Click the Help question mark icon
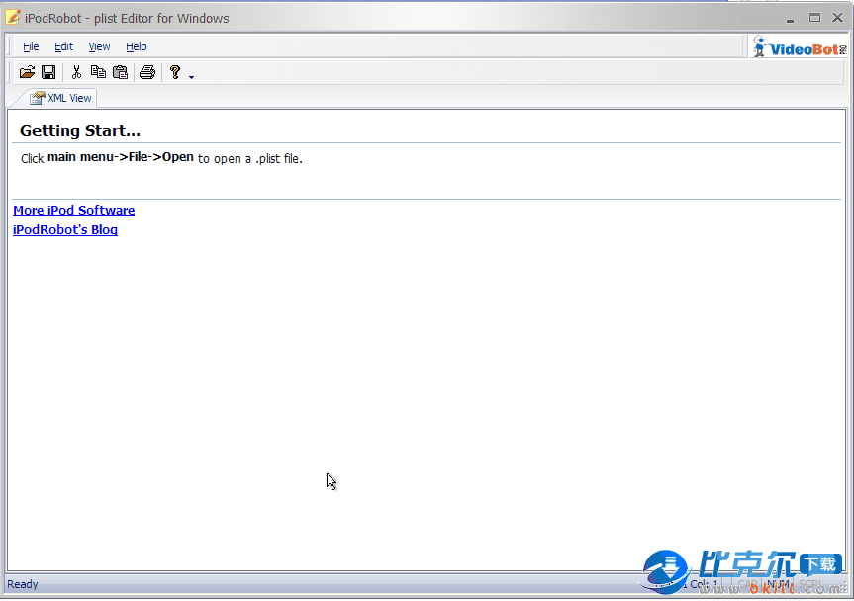The height and width of the screenshot is (601, 854). pyautogui.click(x=175, y=72)
